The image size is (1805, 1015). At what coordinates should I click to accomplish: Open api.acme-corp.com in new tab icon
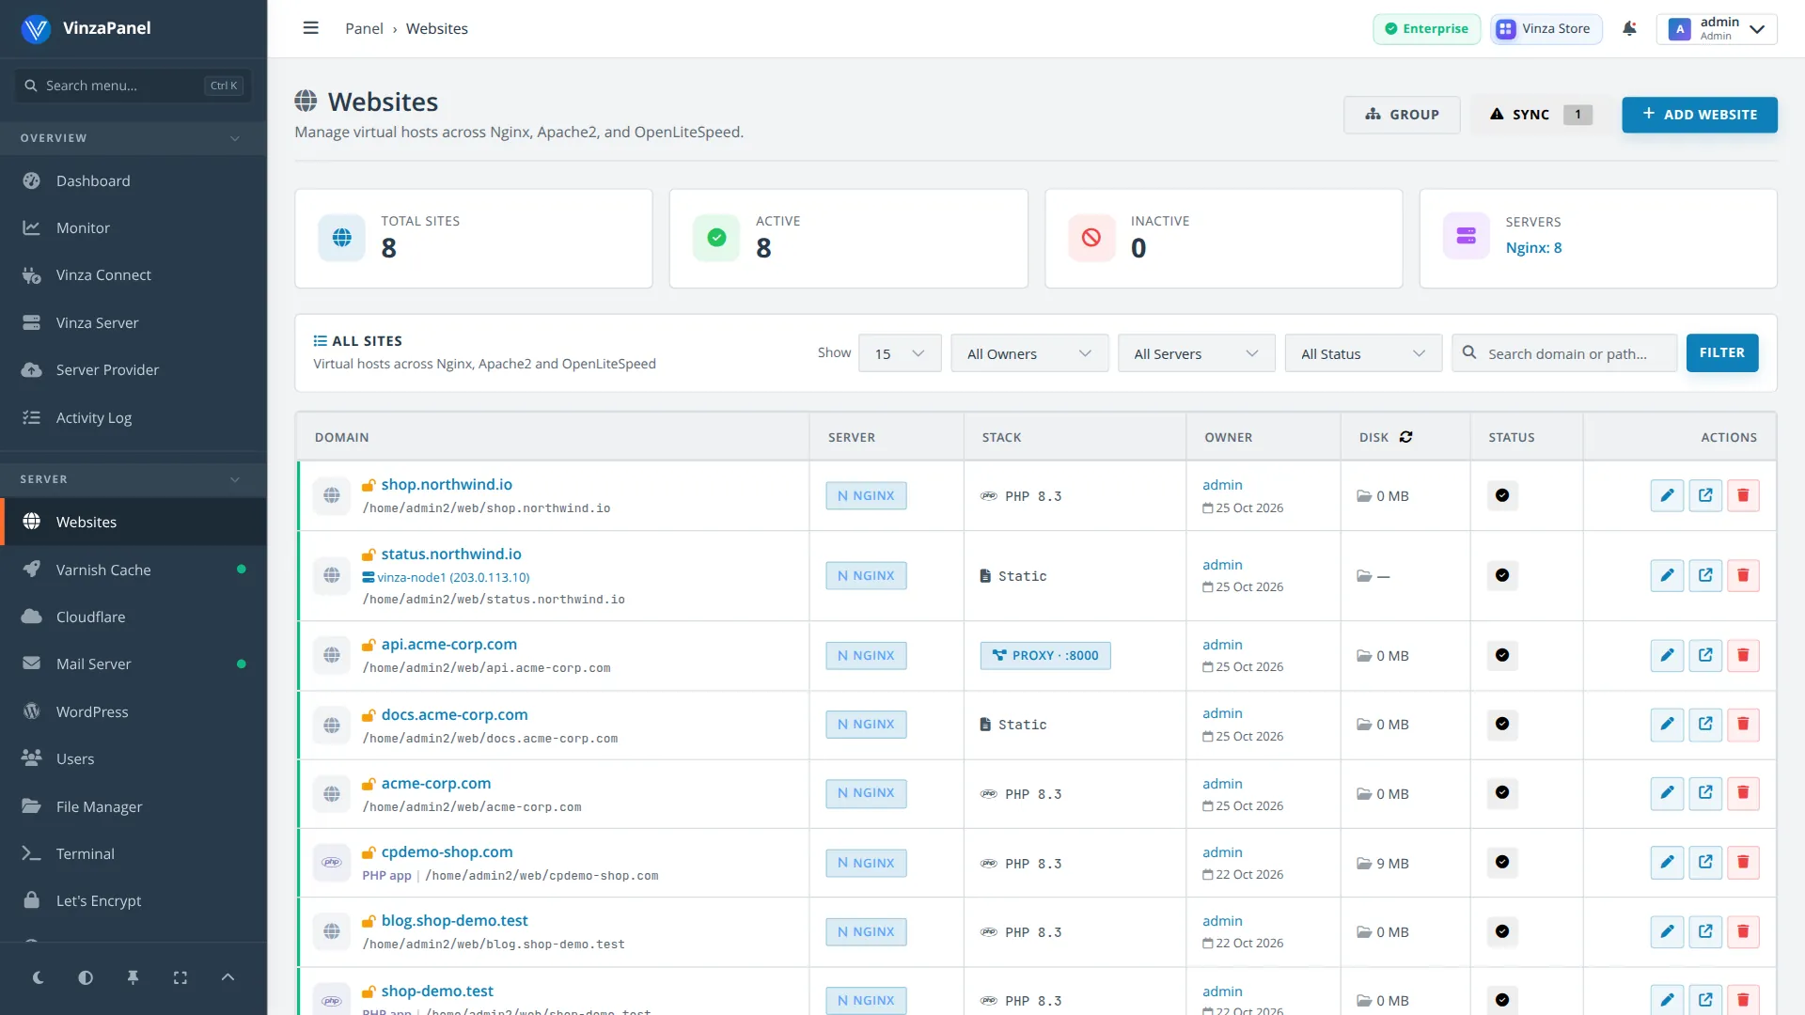click(1705, 655)
